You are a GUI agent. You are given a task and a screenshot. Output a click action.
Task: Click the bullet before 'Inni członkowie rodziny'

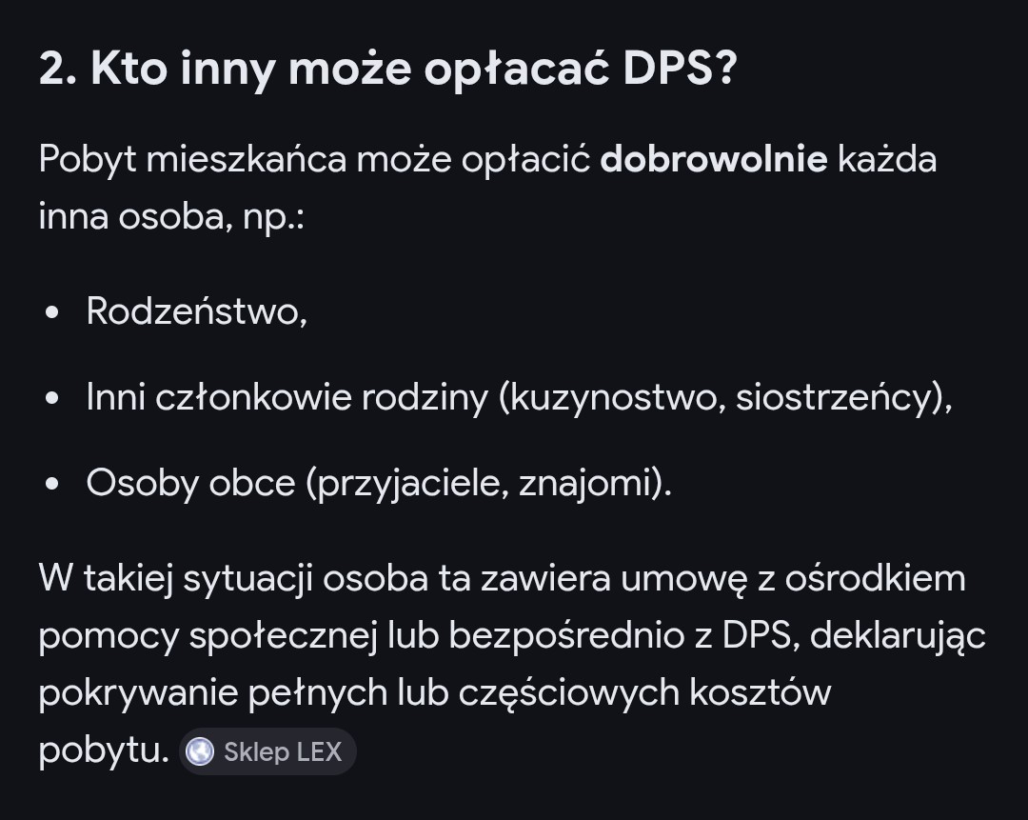coord(52,398)
